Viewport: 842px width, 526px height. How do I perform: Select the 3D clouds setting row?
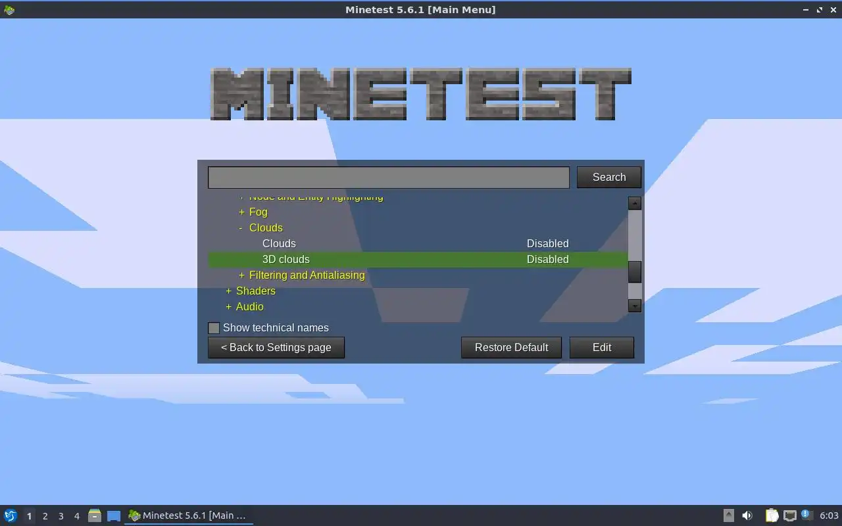coord(418,259)
